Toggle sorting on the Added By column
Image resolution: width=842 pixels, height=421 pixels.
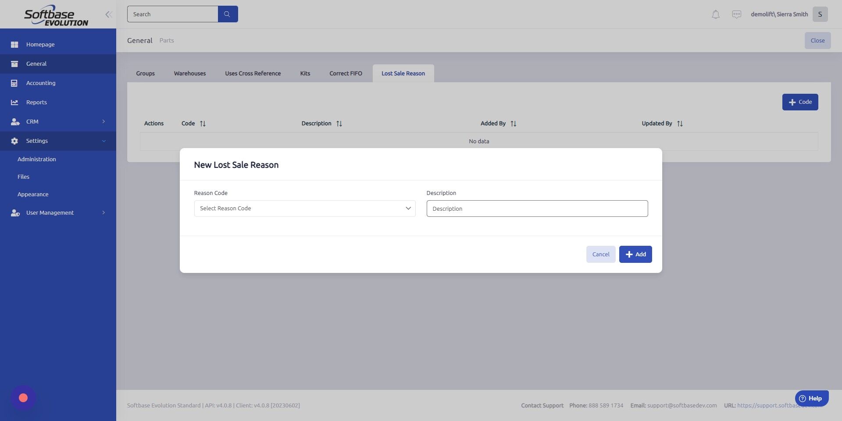point(513,123)
